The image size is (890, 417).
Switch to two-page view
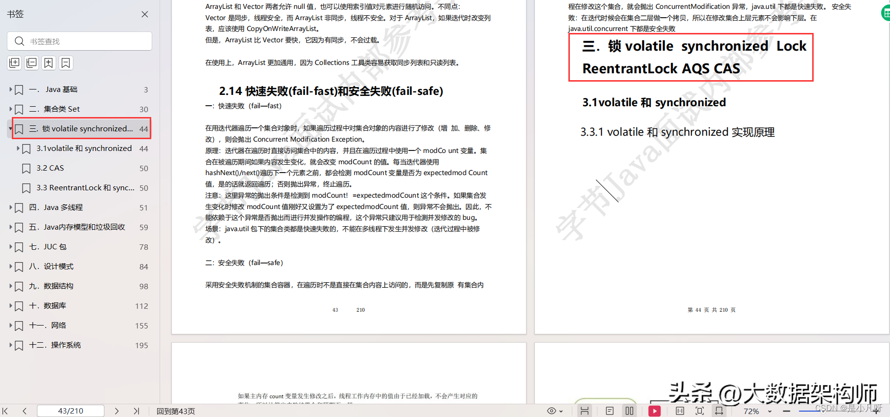[629, 411]
